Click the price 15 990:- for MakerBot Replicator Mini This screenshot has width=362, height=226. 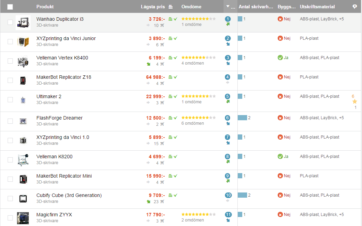point(155,176)
